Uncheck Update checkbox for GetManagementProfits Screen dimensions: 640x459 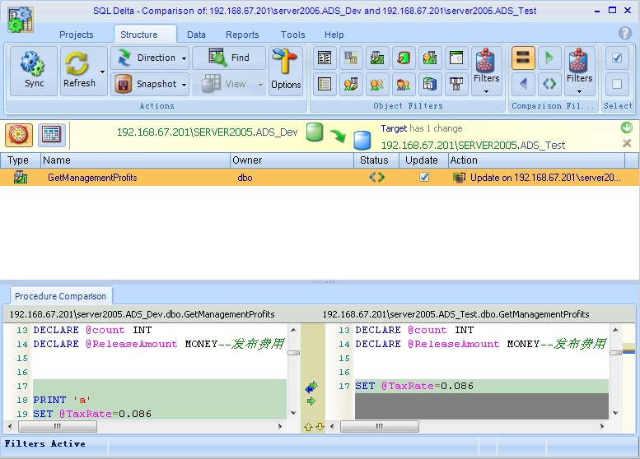tap(424, 177)
